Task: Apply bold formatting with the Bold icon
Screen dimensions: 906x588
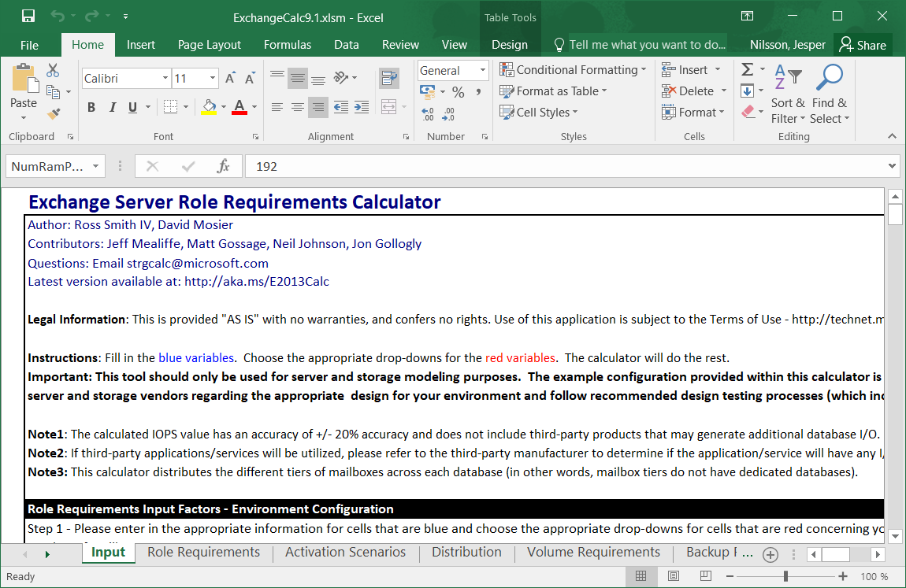Action: point(91,106)
